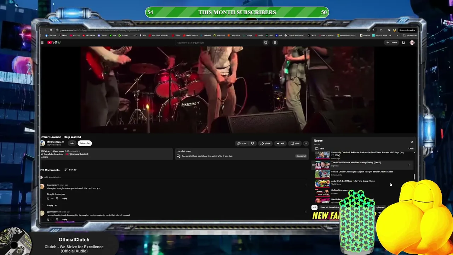Open the Netflix bookmark
This screenshot has width=453, height=255.
tap(259, 35)
